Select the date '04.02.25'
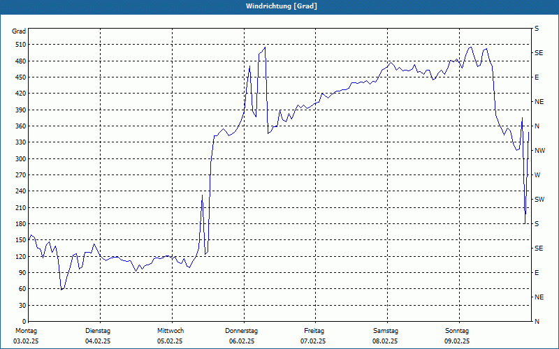The height and width of the screenshot is (349, 559). tap(98, 341)
